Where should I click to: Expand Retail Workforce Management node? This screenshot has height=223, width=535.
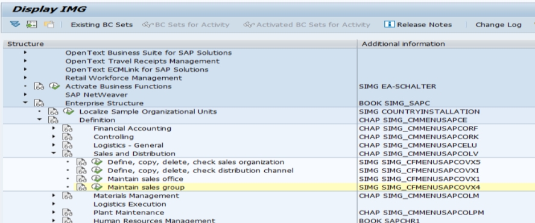(x=25, y=78)
